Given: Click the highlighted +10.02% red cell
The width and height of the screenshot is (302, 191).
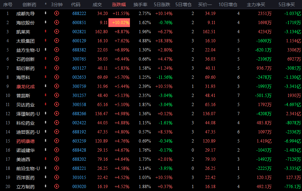Looking at the screenshot, I should [x=119, y=23].
